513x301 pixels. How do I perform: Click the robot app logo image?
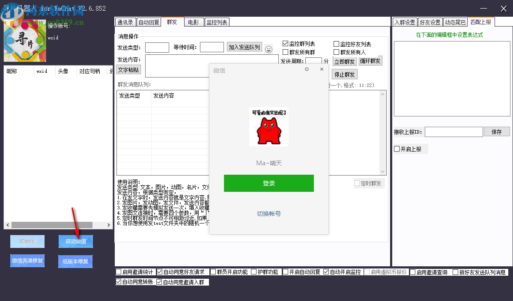point(25,41)
